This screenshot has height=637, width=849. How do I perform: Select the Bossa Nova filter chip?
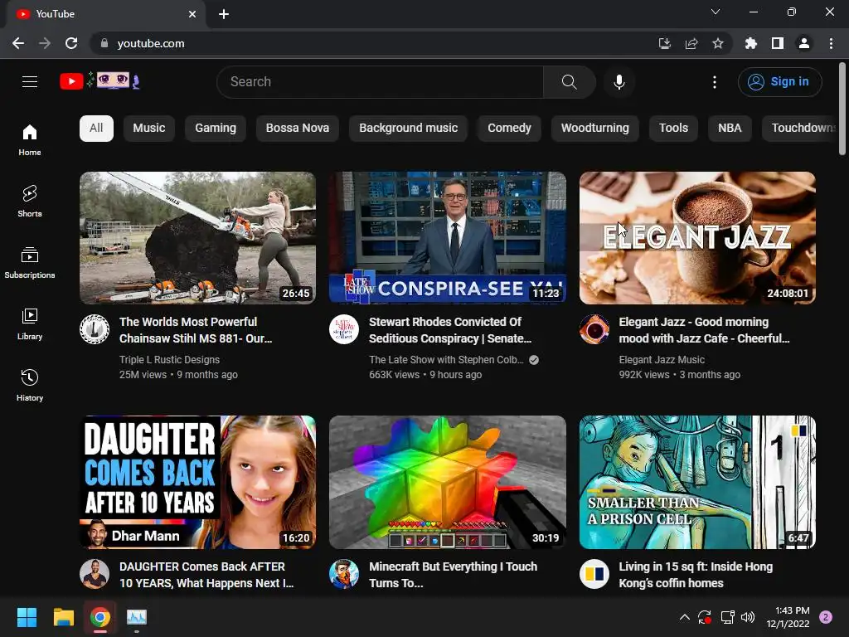[298, 129]
